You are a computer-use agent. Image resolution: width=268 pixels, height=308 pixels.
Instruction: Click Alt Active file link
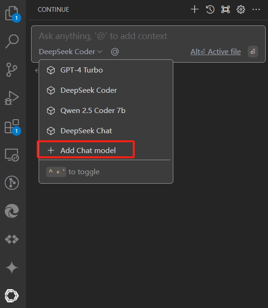[x=216, y=52]
